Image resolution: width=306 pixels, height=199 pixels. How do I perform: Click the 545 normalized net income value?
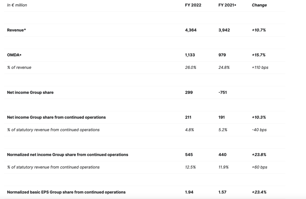click(189, 155)
